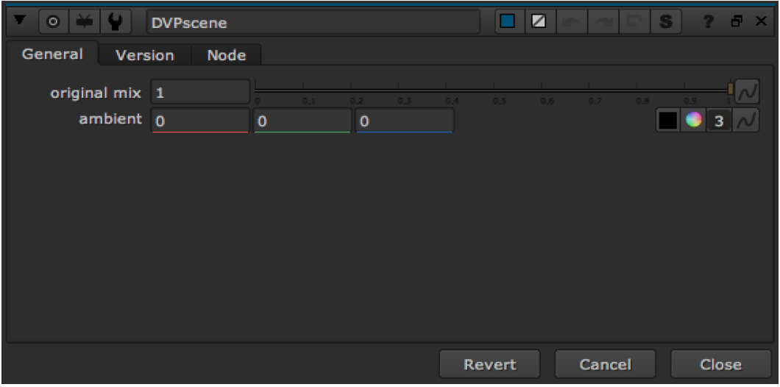Click the redo arrow icon

[x=603, y=23]
